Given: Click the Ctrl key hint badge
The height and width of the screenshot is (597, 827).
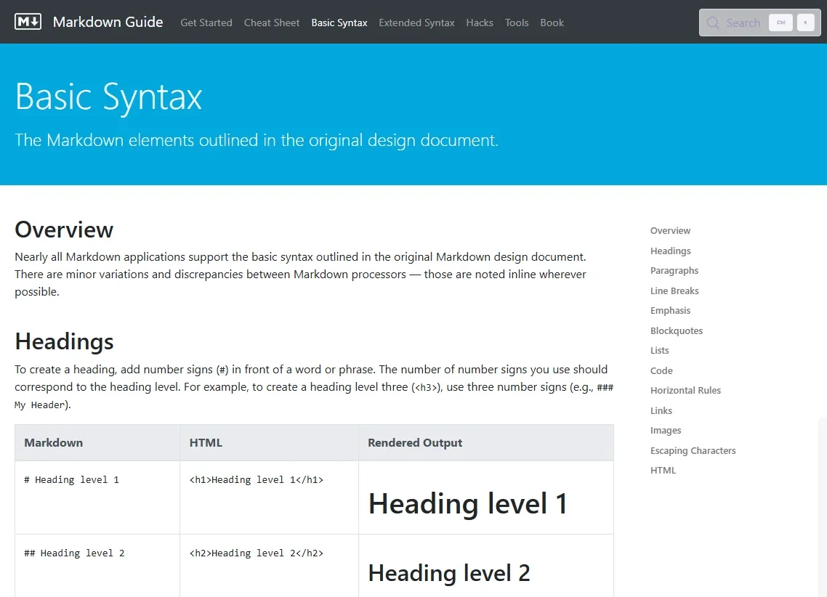Looking at the screenshot, I should (780, 23).
